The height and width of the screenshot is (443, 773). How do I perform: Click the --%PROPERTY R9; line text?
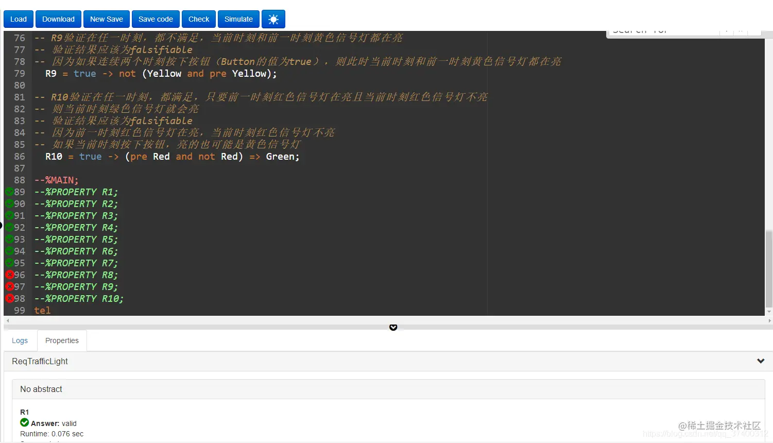tap(76, 286)
